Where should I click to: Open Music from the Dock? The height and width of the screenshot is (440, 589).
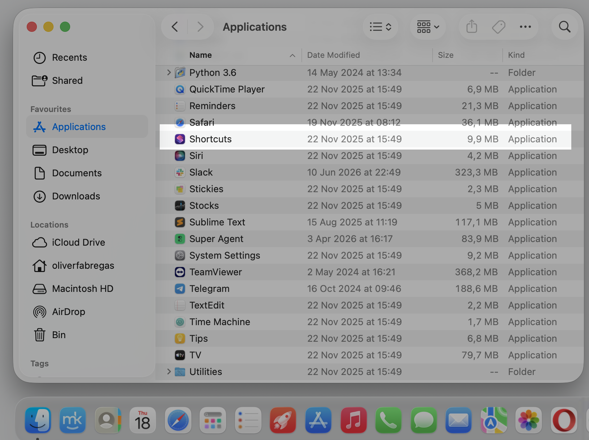click(x=353, y=420)
